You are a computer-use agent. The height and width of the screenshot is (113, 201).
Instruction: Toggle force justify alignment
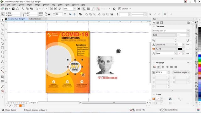coord(176,67)
